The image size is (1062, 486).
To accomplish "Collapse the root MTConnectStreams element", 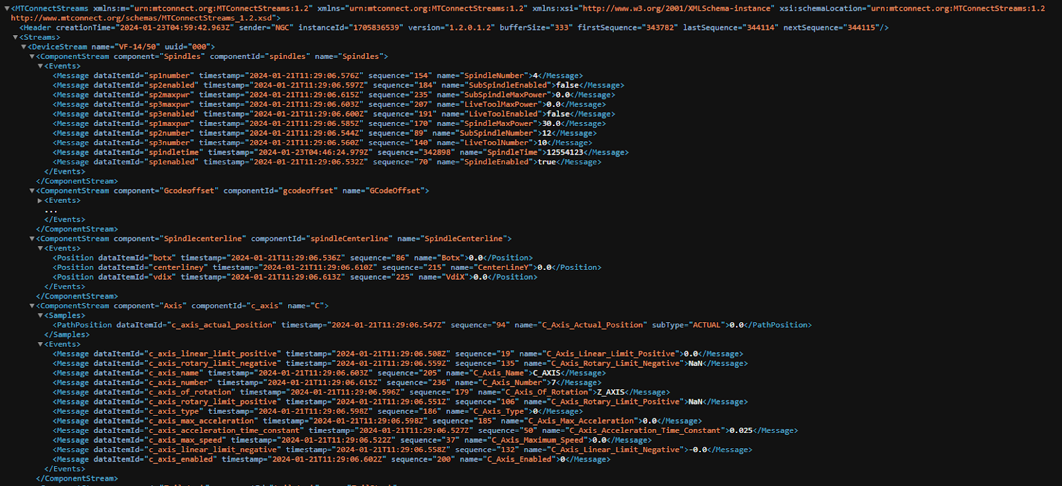I will point(7,9).
